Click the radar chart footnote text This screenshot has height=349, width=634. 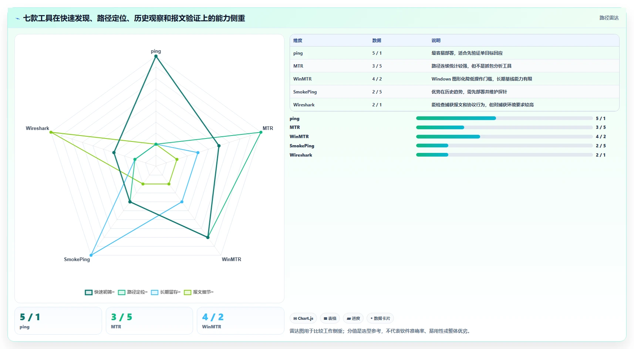tap(381, 331)
